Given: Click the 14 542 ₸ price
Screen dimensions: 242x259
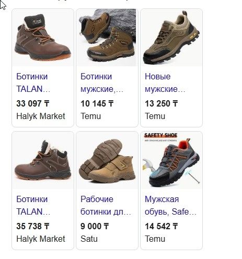Looking at the screenshot, I should pyautogui.click(x=162, y=227).
